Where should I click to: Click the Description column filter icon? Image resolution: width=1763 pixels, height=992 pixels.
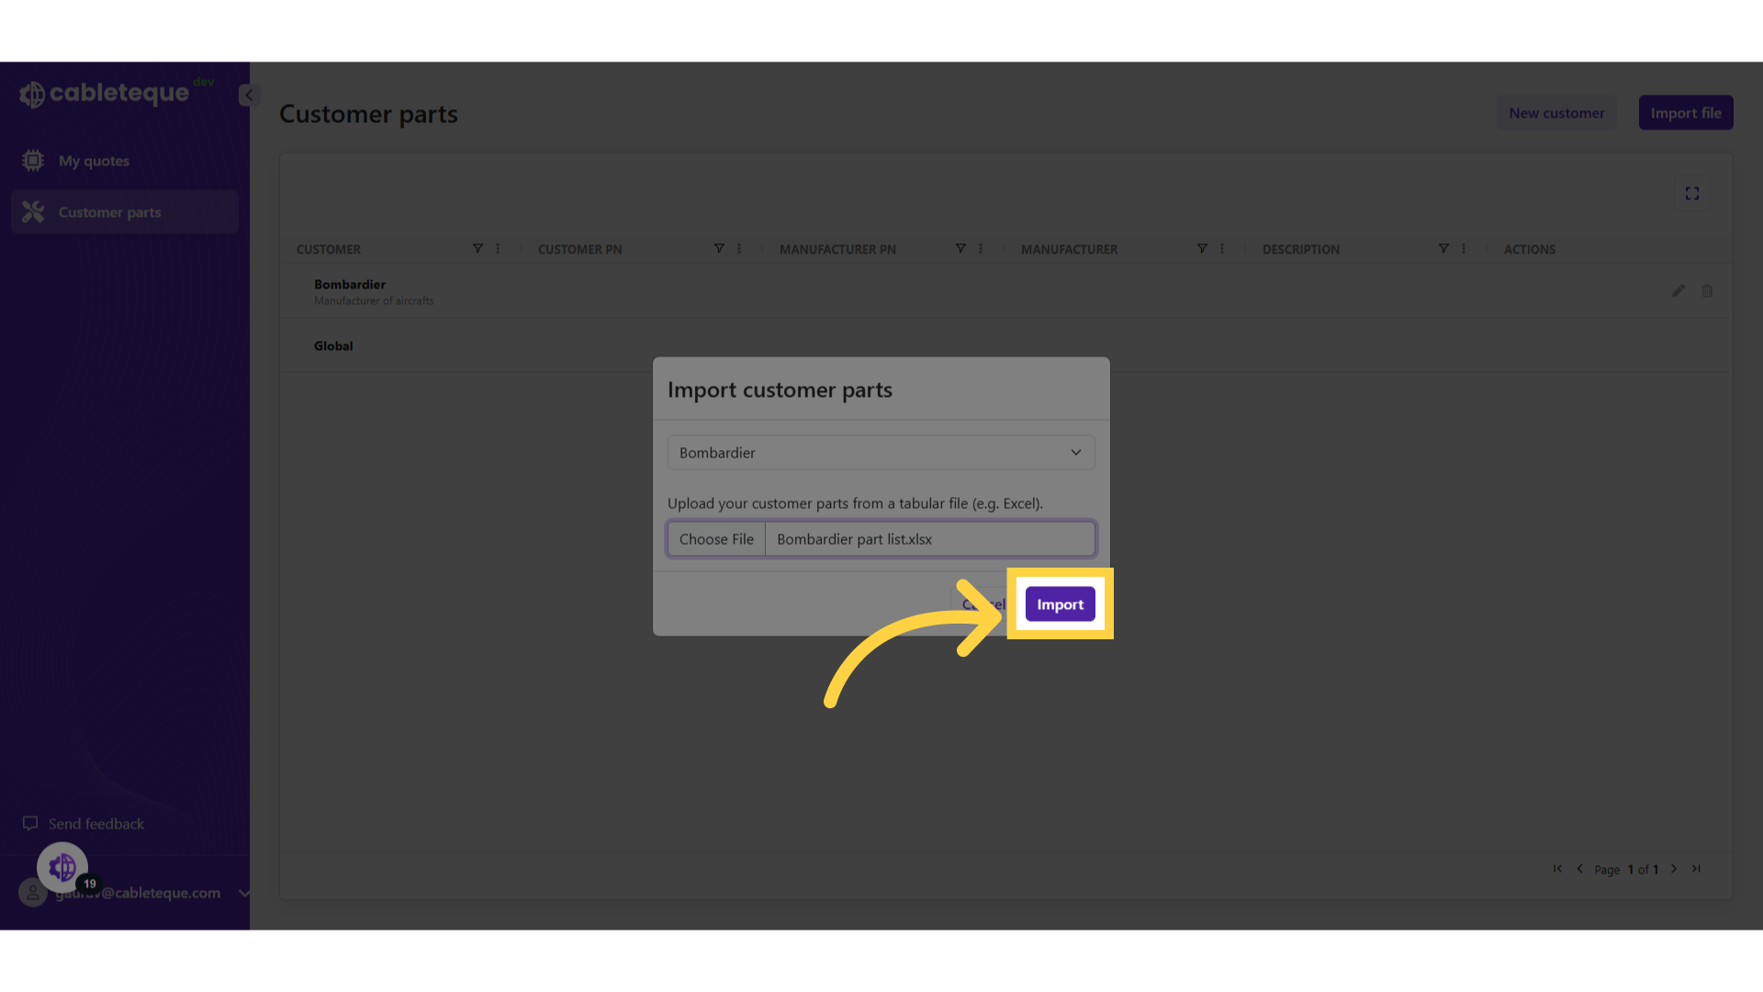point(1443,248)
